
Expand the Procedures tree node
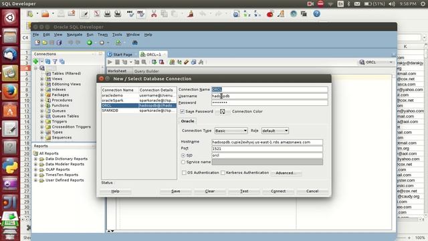[41, 100]
